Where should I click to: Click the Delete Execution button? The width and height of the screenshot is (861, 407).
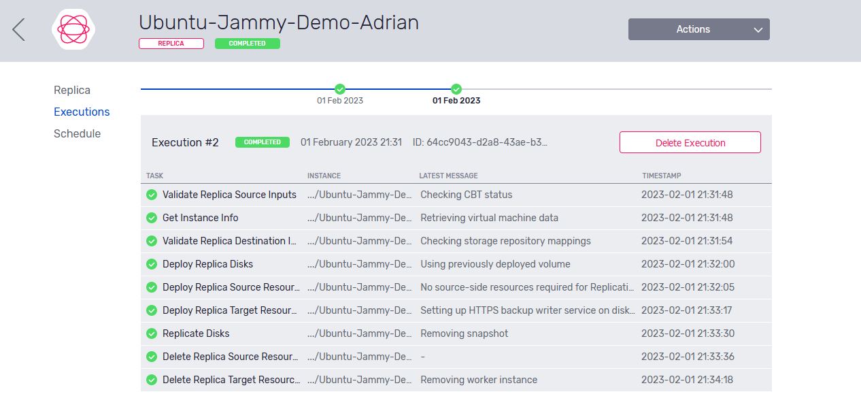pos(690,142)
